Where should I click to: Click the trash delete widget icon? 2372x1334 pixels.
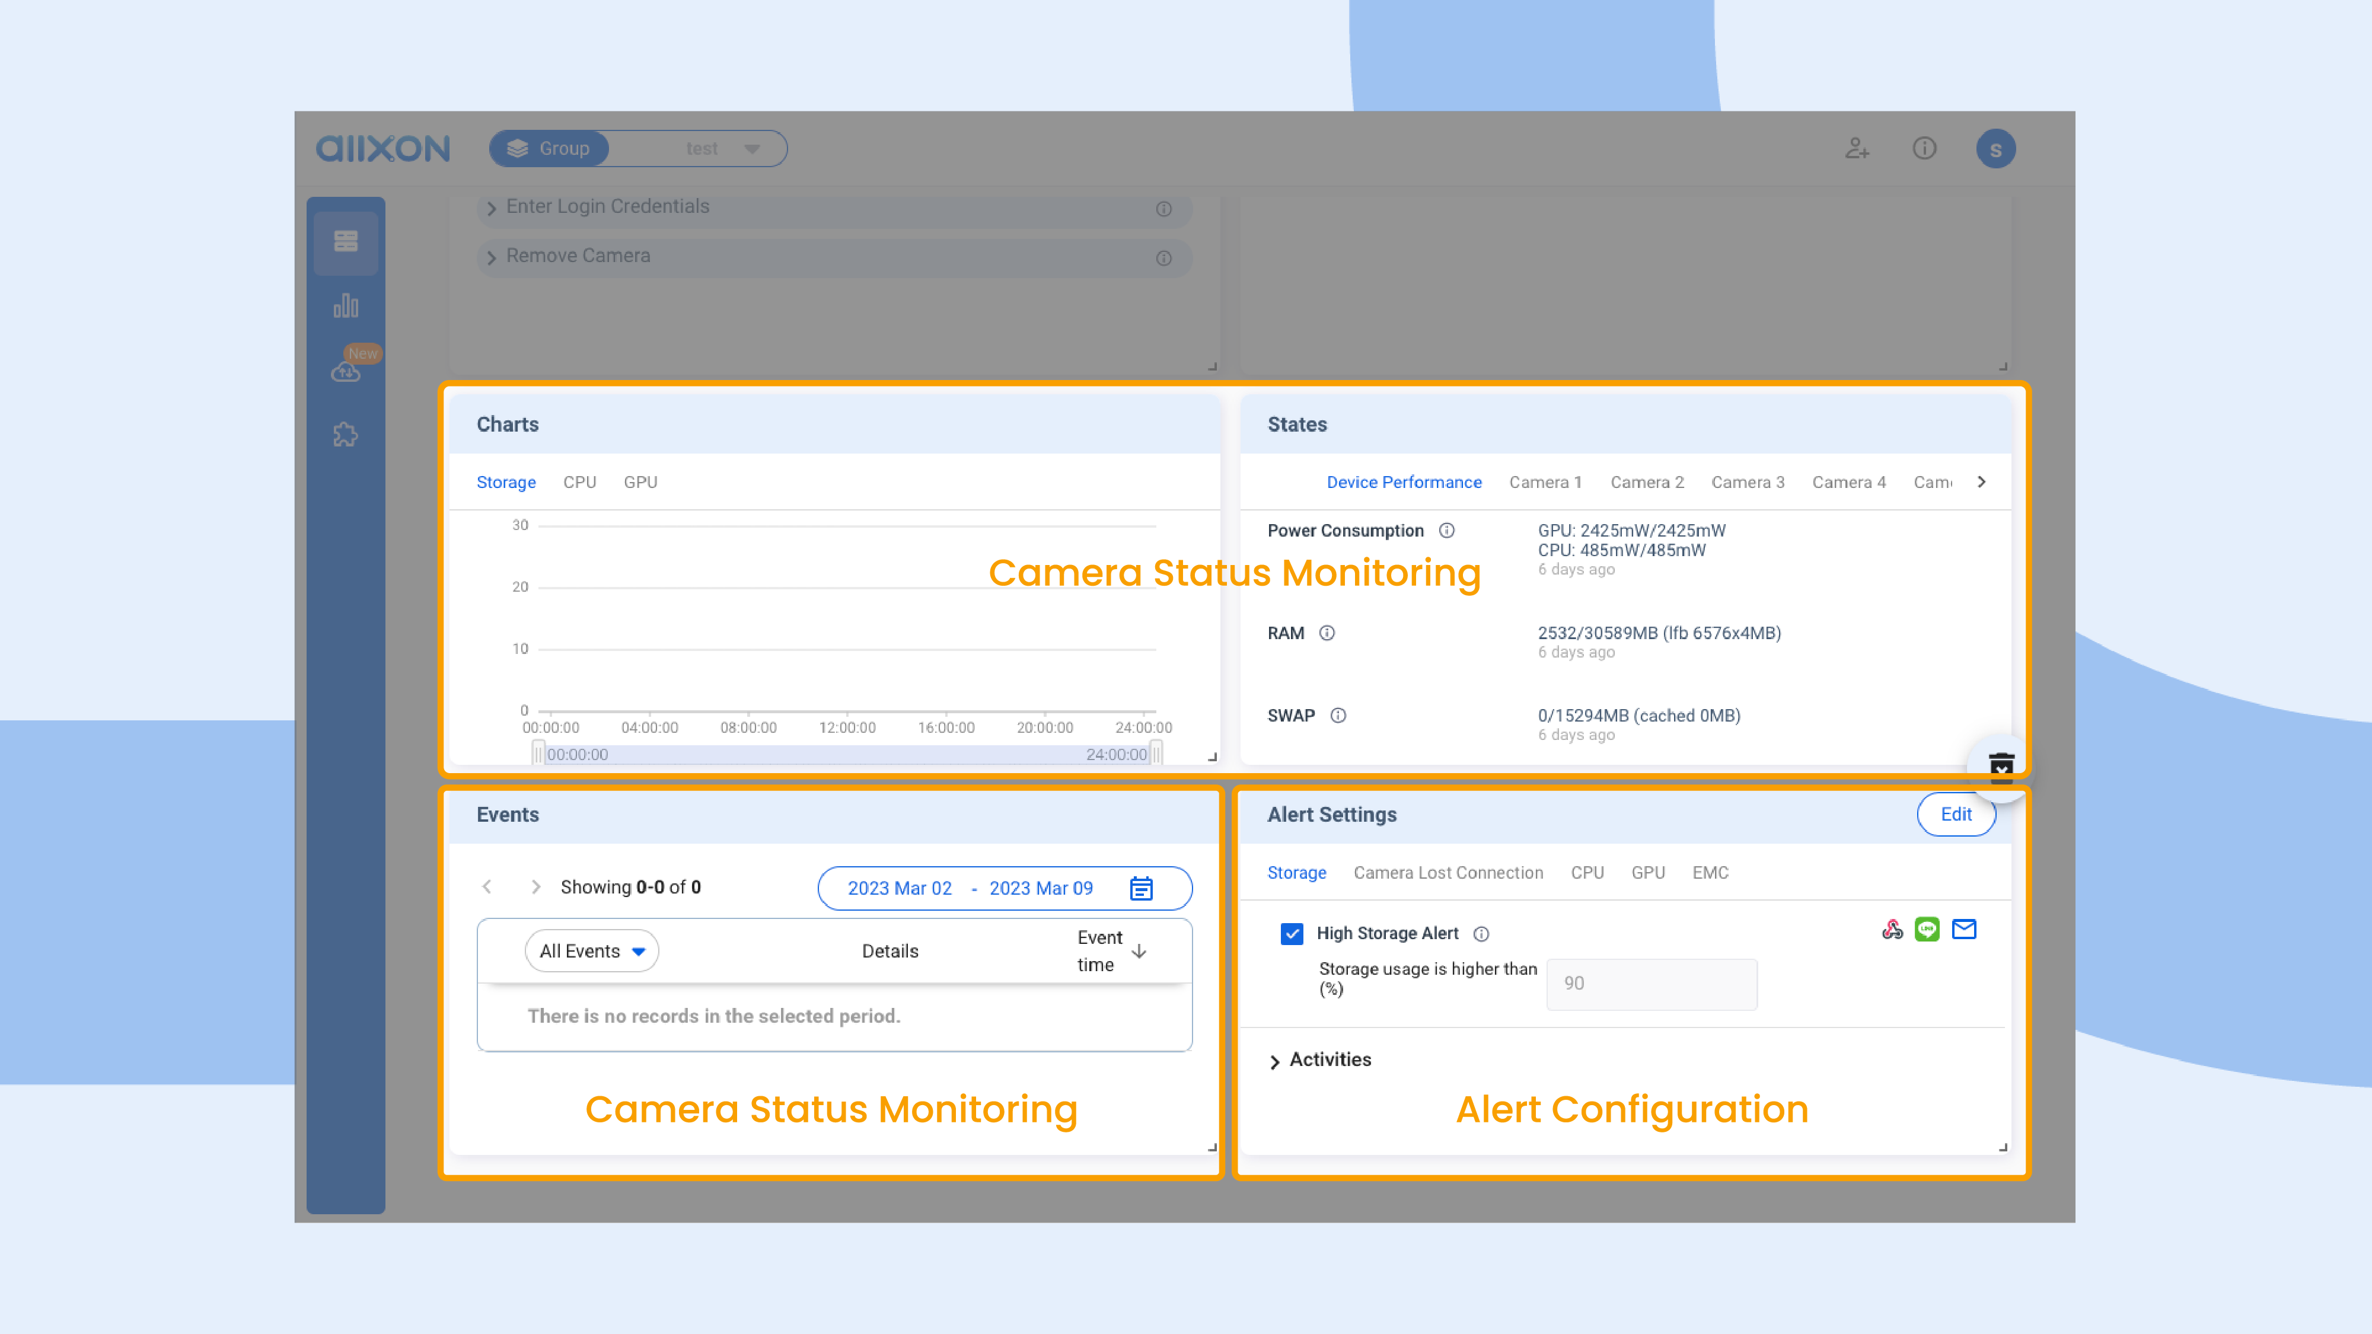click(2001, 767)
